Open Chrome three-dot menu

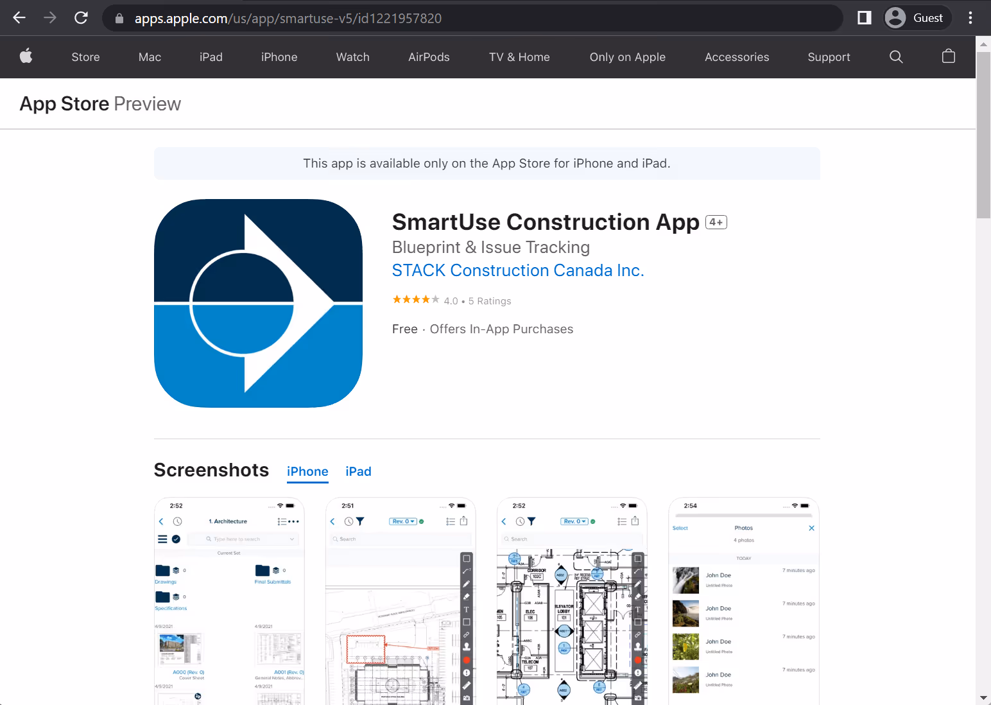point(970,18)
